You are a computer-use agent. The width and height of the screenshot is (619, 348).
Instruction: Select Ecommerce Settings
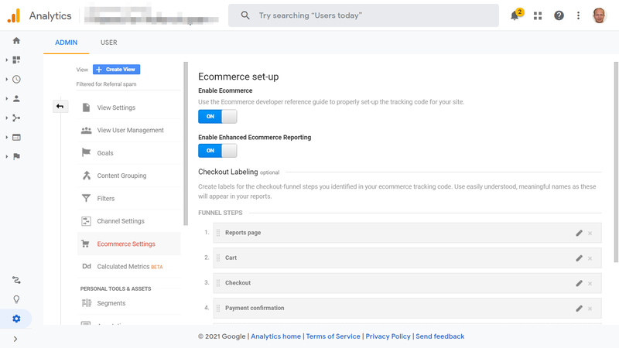(128, 244)
